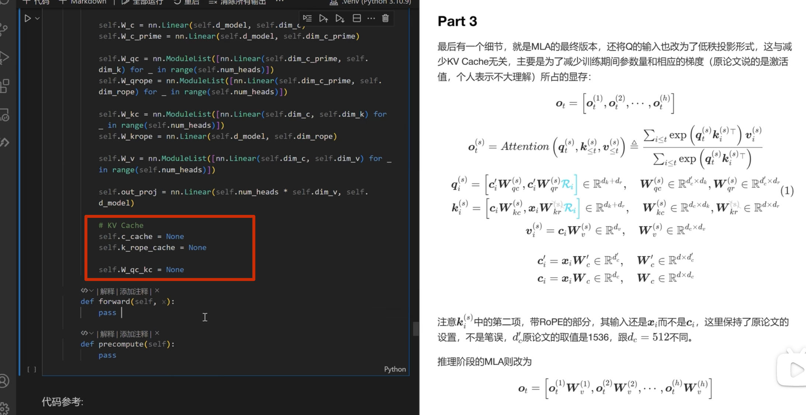
Task: Open Source Control in activity bar
Action: click(4, 29)
